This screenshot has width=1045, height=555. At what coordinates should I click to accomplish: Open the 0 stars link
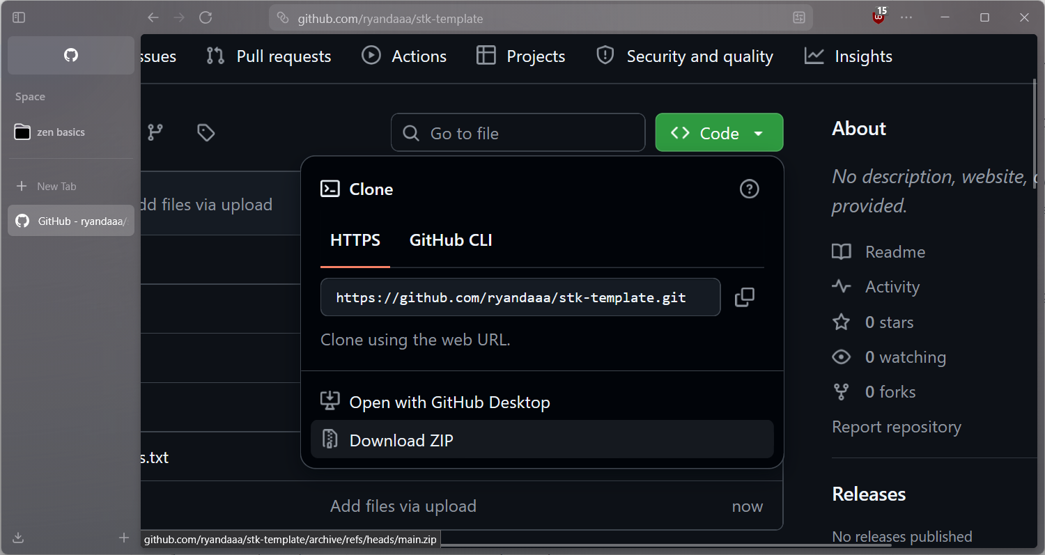tap(874, 322)
